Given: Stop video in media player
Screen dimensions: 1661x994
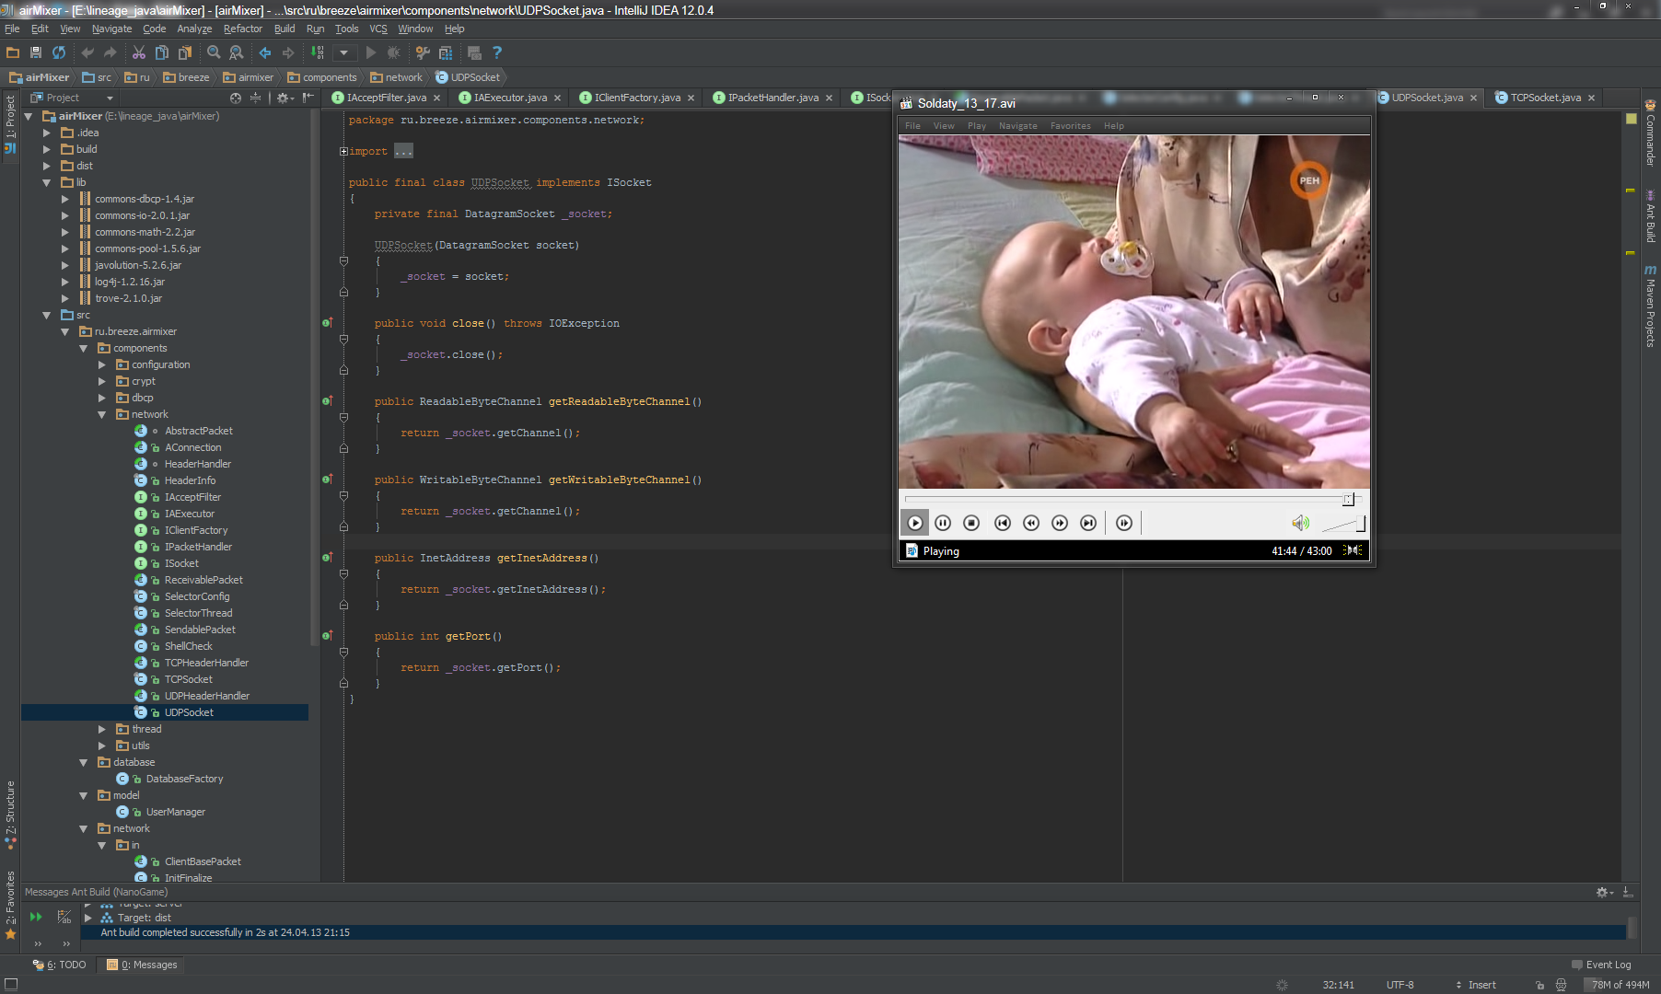Looking at the screenshot, I should coord(971,523).
